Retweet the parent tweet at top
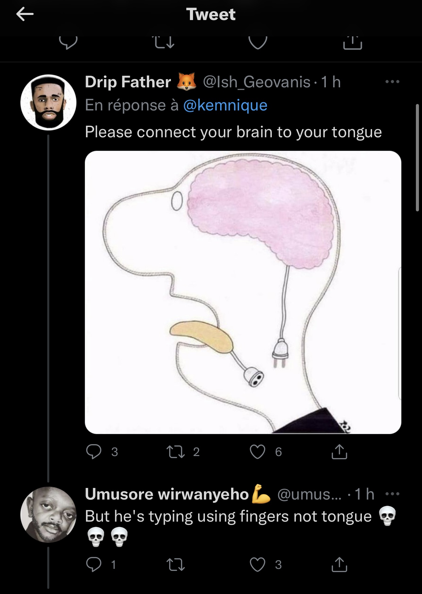Screen dimensions: 422x594 click(164, 43)
